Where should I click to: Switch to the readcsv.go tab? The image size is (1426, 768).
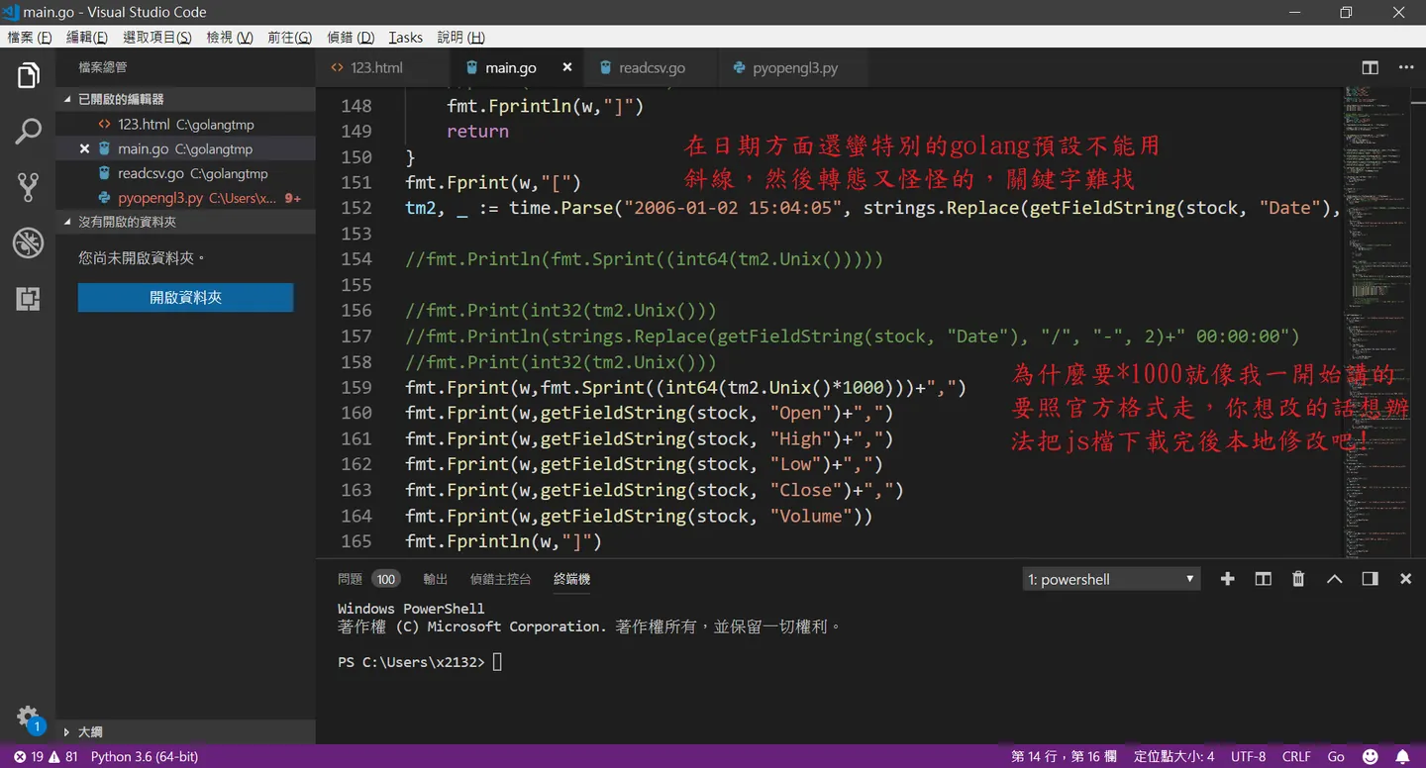[652, 67]
